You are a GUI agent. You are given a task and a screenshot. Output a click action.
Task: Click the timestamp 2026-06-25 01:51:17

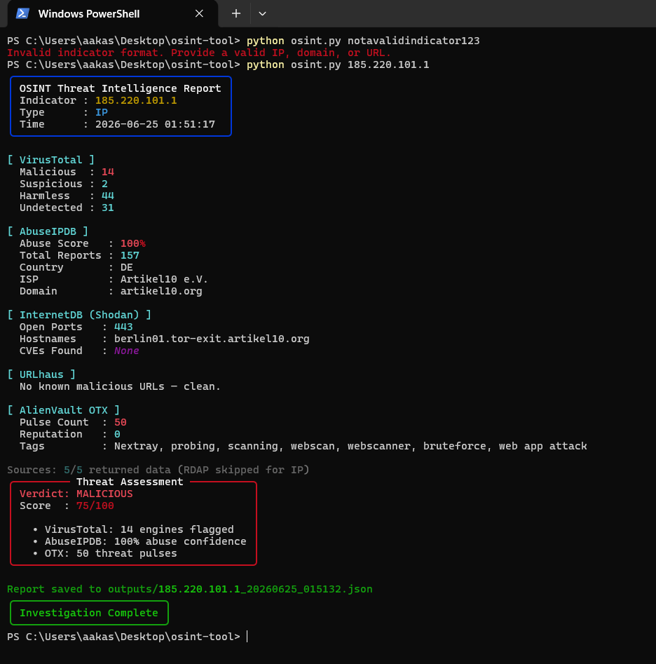[x=155, y=124]
